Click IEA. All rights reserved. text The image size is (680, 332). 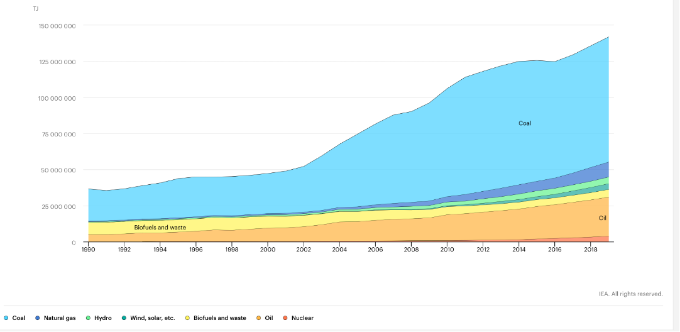[630, 294]
